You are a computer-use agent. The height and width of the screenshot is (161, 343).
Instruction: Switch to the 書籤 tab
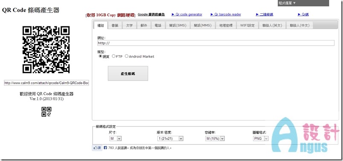[x=115, y=25]
